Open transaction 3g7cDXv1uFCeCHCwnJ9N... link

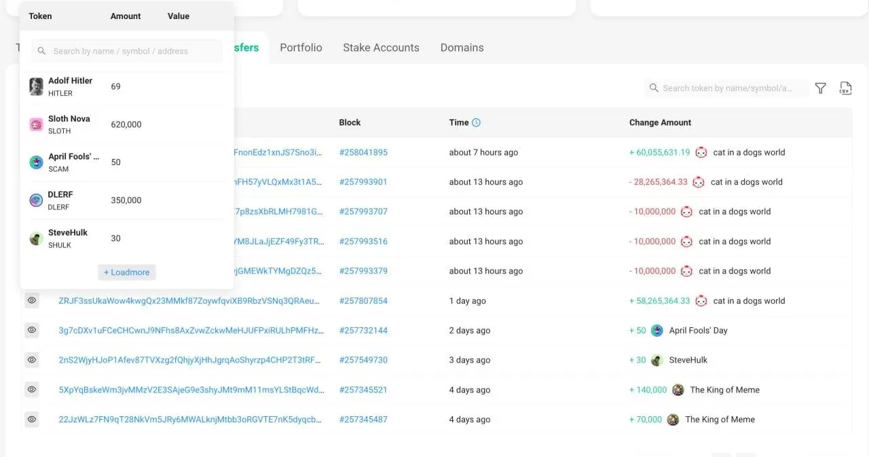[191, 331]
